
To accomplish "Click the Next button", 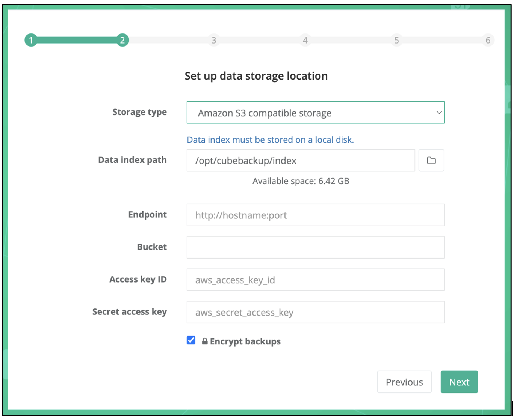I will click(x=459, y=382).
